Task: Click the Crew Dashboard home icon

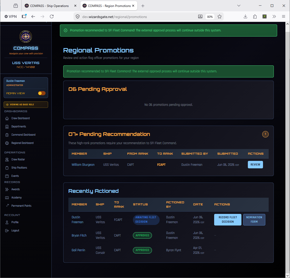Action: point(7,118)
